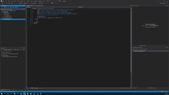Switch to the MainWindow.xaml editor tab
The image size is (169, 95).
(30, 6)
